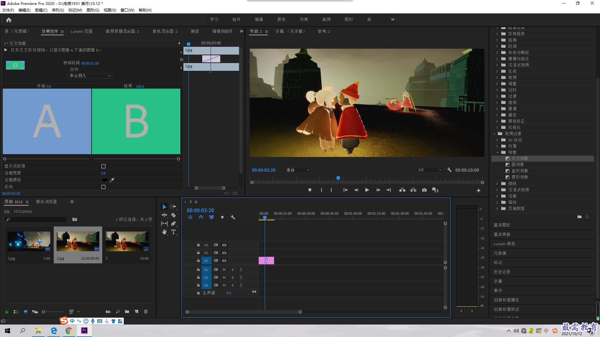Switch to the Effects workspace tab
The width and height of the screenshot is (600, 337).
[304, 19]
